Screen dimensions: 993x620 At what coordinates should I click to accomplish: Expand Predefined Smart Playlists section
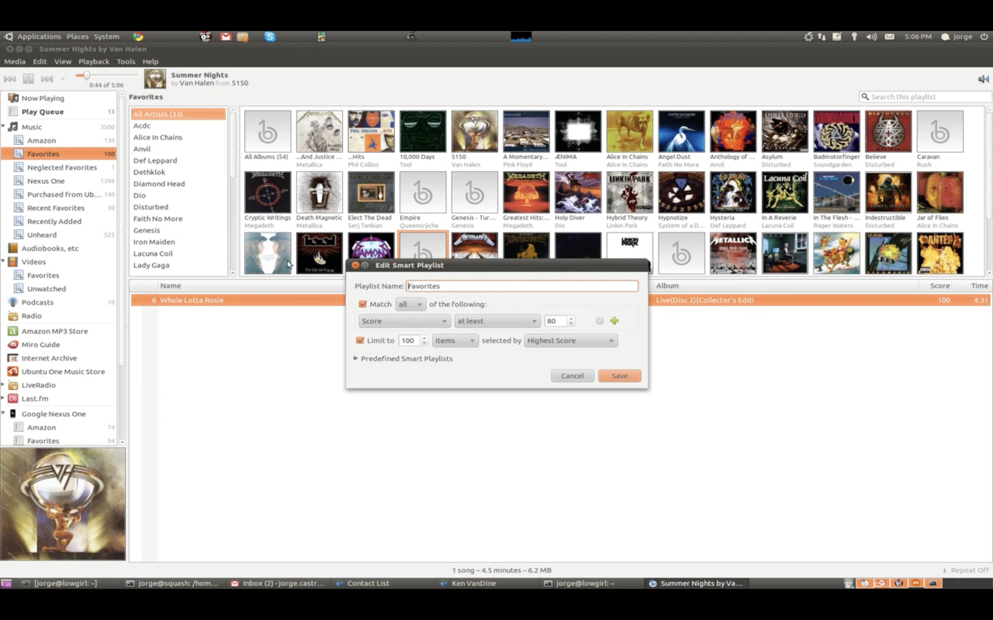tap(356, 359)
